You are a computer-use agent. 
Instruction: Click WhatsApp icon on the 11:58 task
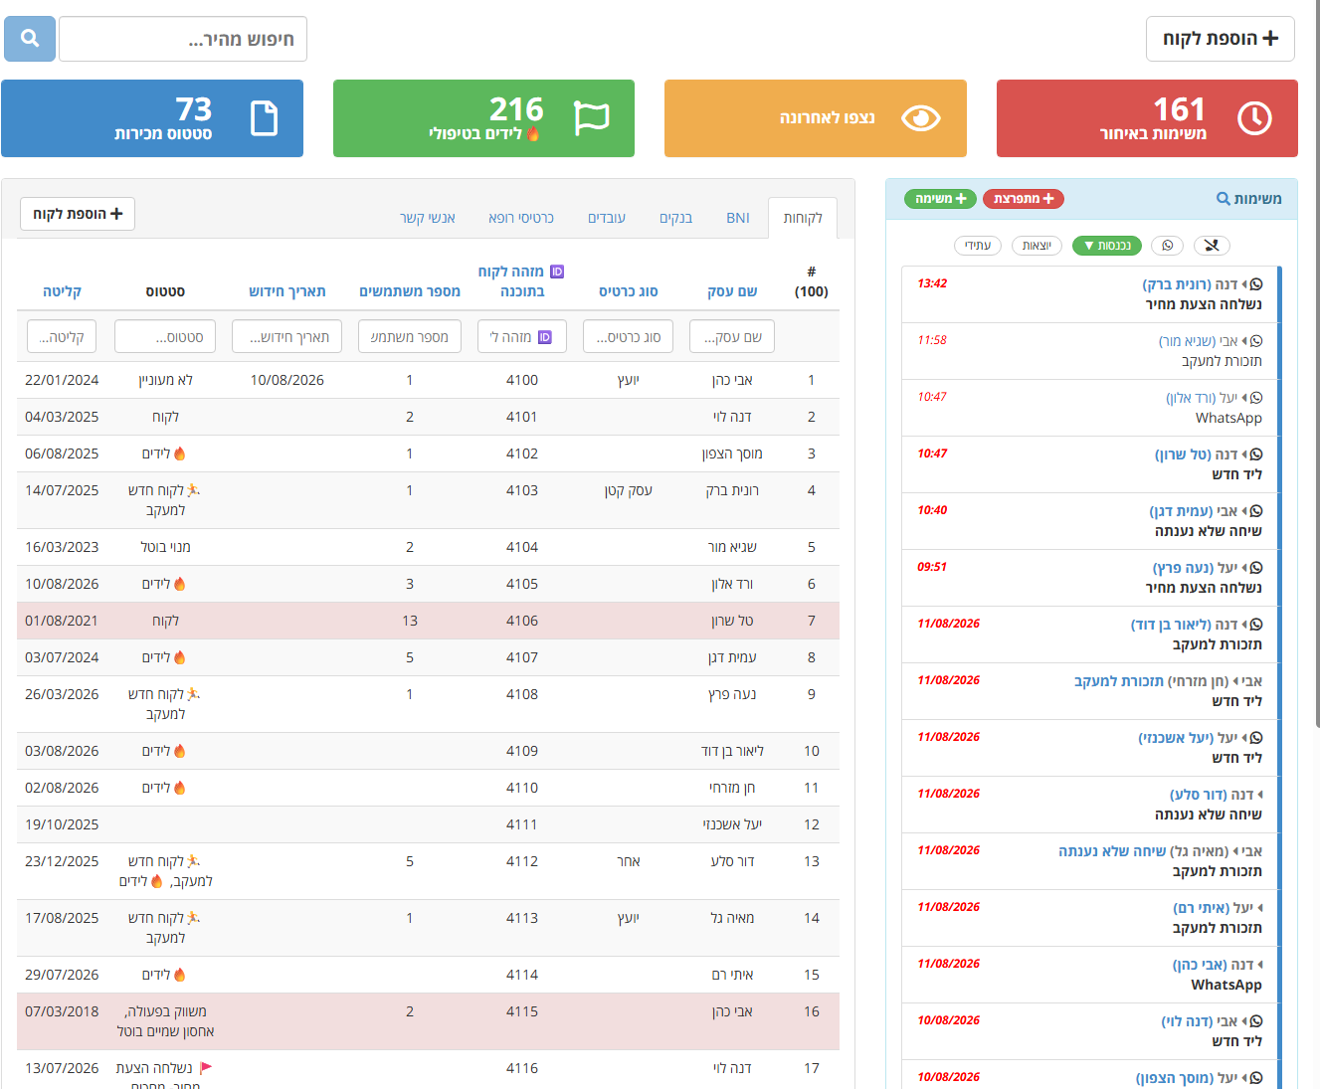[x=1256, y=341]
